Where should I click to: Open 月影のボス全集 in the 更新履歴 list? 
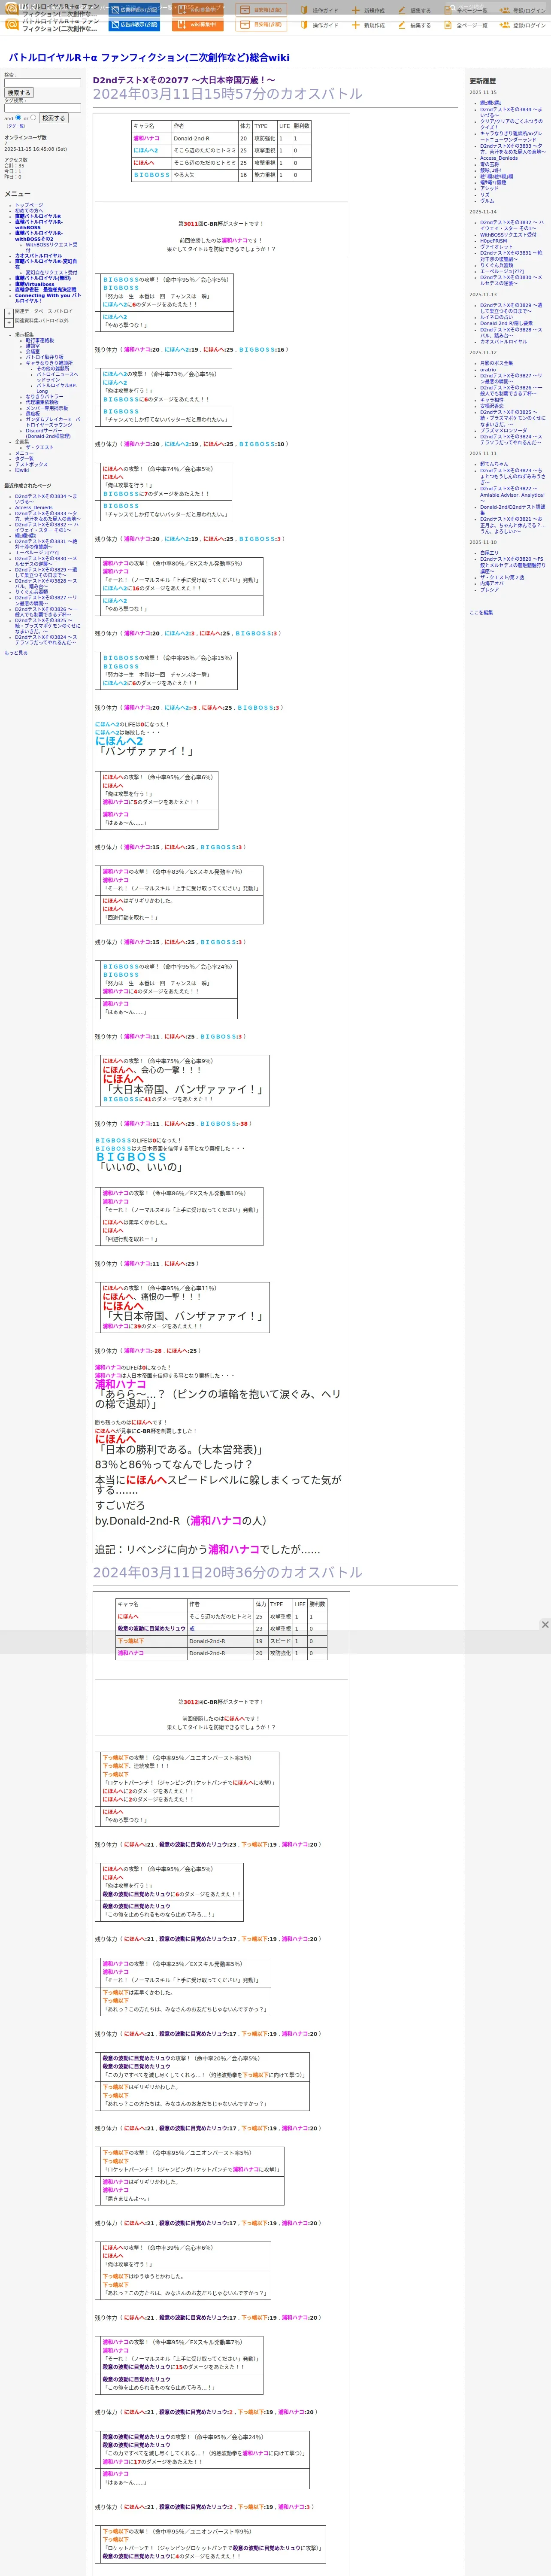(496, 363)
